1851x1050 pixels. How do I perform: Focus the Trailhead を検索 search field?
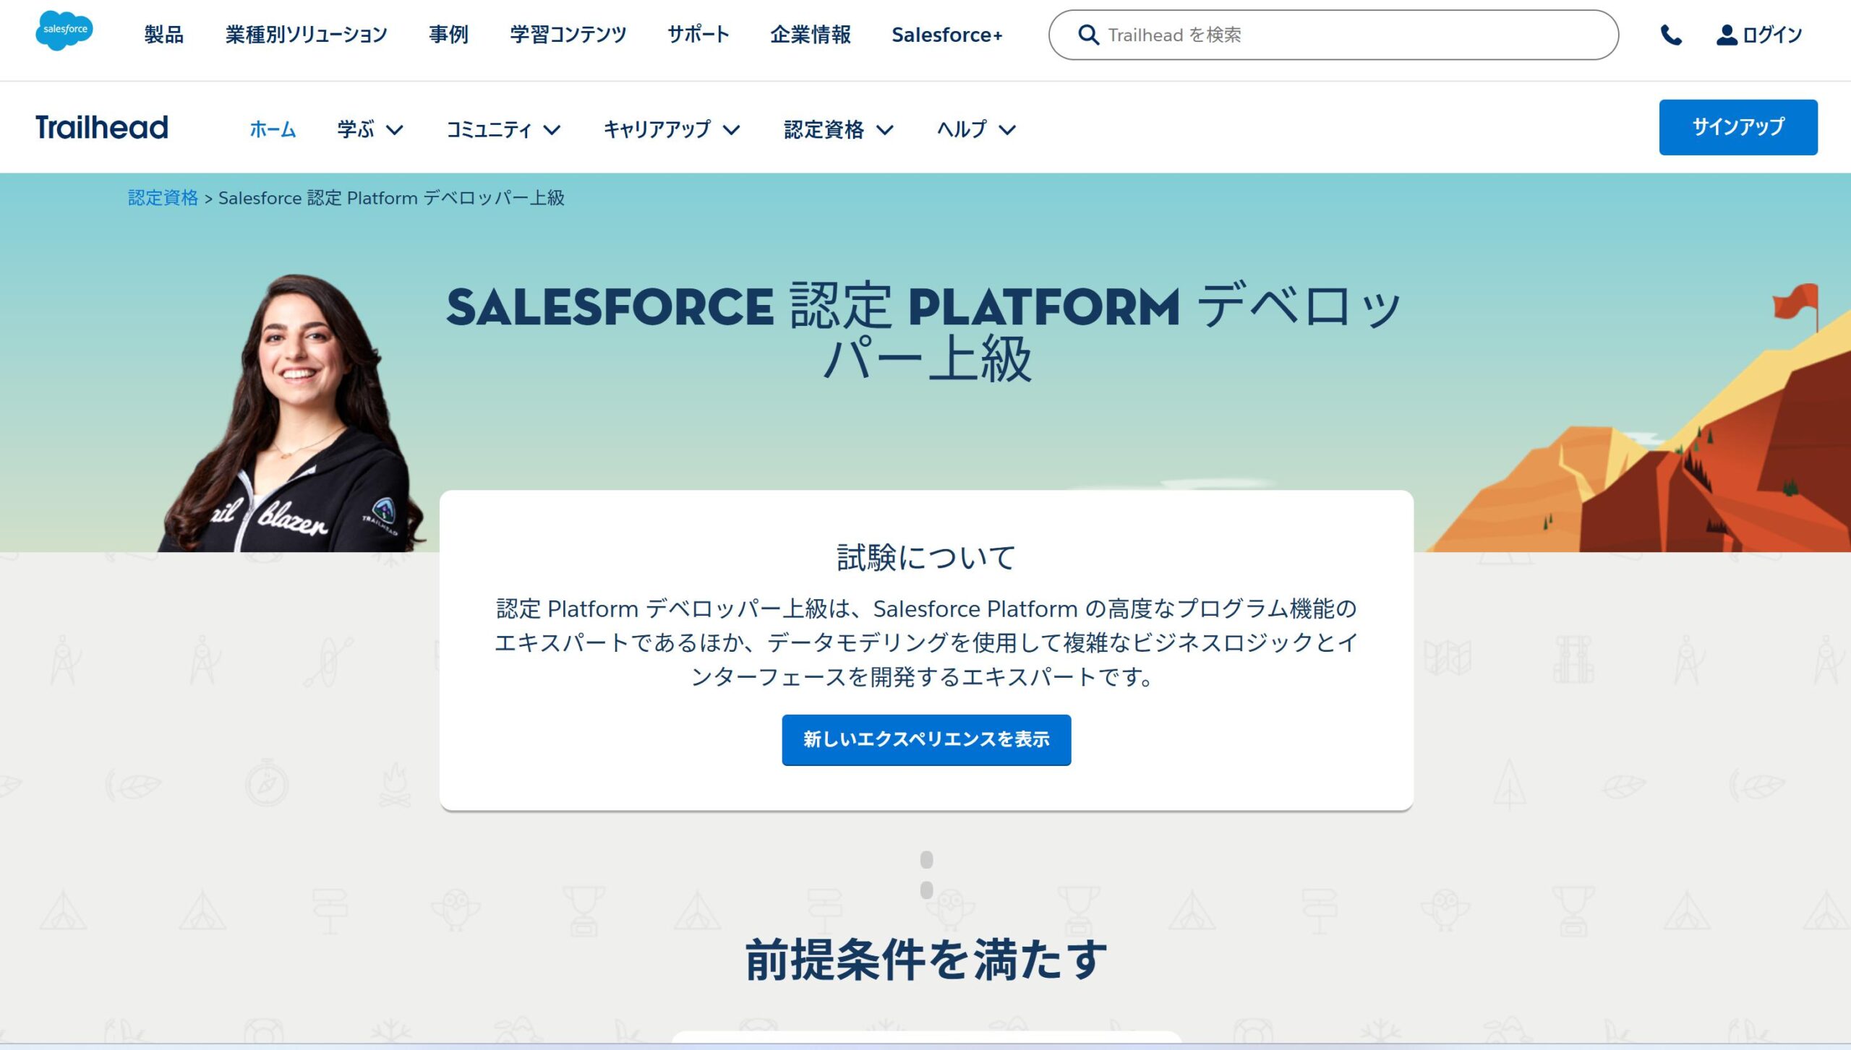click(1333, 35)
